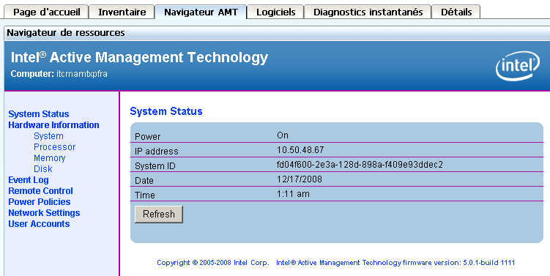Open the Logiciels tab
The width and height of the screenshot is (550, 276).
coord(275,12)
